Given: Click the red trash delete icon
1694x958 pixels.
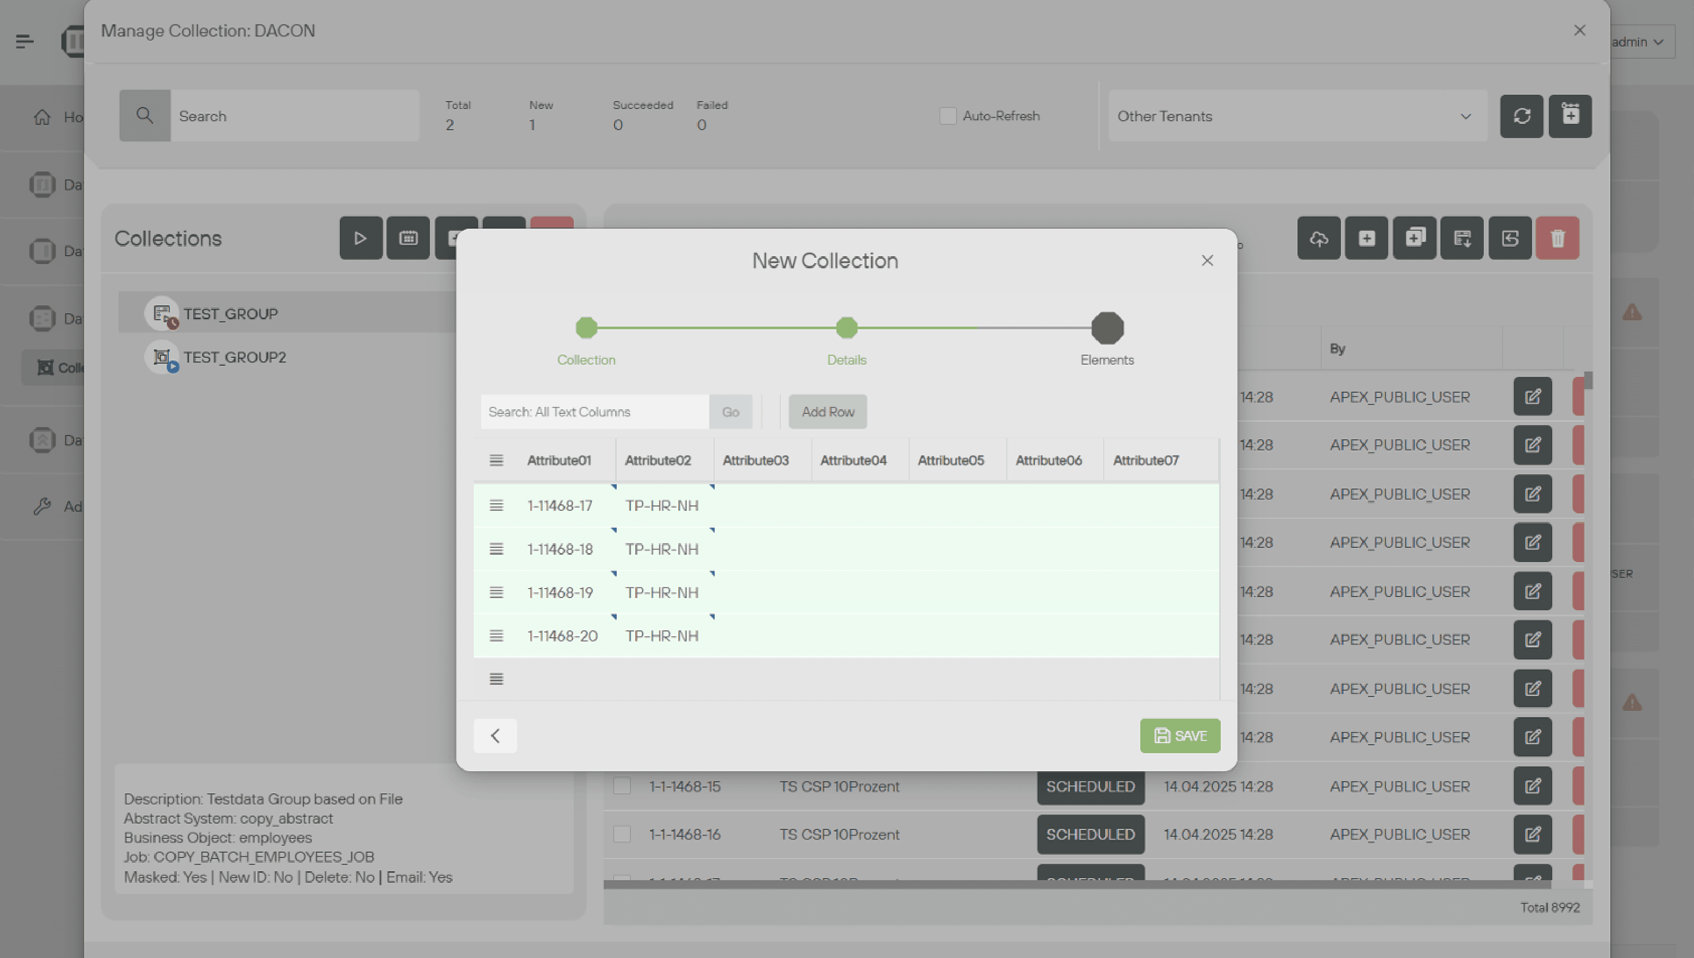Looking at the screenshot, I should [x=1557, y=238].
